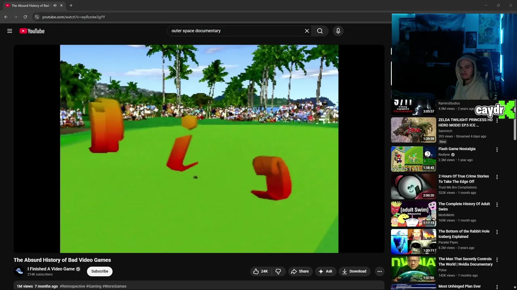Click channel name Redlyne

point(444,155)
